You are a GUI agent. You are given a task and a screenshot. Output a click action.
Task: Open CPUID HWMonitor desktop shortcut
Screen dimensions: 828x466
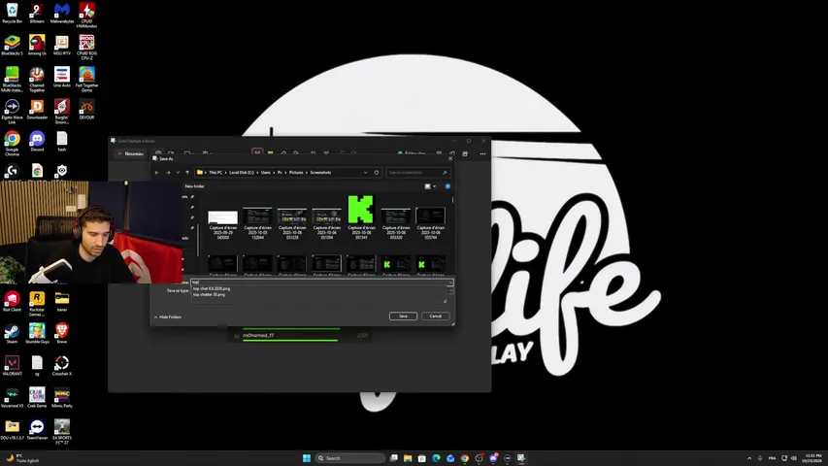(86, 15)
